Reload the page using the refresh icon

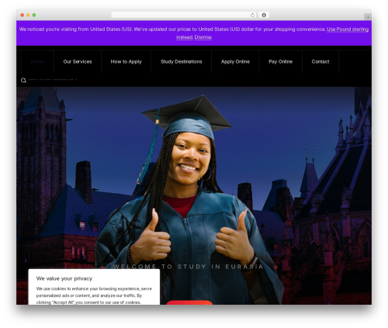[252, 16]
